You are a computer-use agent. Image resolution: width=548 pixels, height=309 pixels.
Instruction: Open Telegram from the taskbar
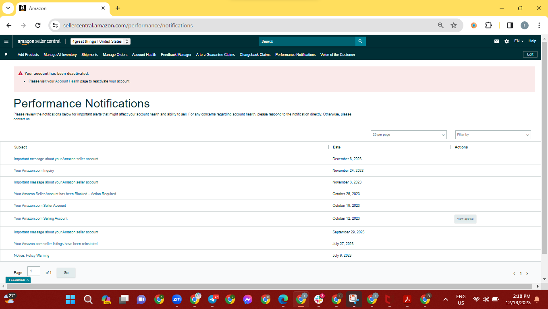(x=213, y=299)
